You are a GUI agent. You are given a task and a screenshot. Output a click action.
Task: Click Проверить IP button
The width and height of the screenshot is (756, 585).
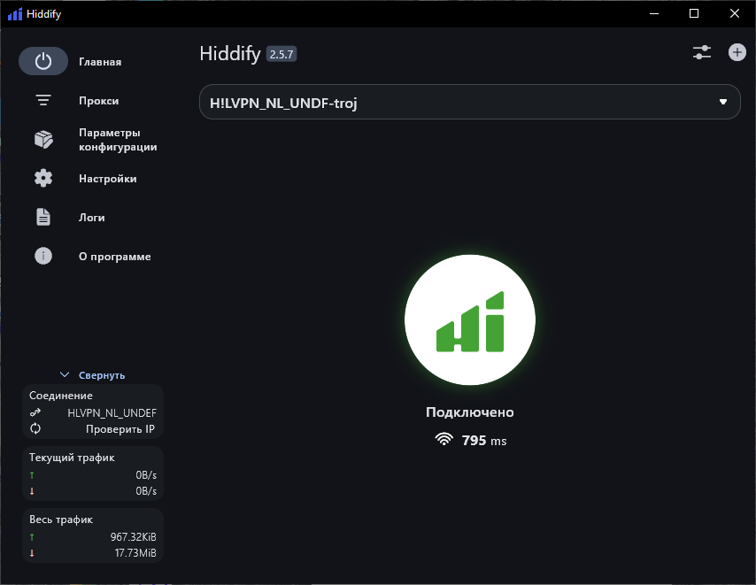(120, 429)
